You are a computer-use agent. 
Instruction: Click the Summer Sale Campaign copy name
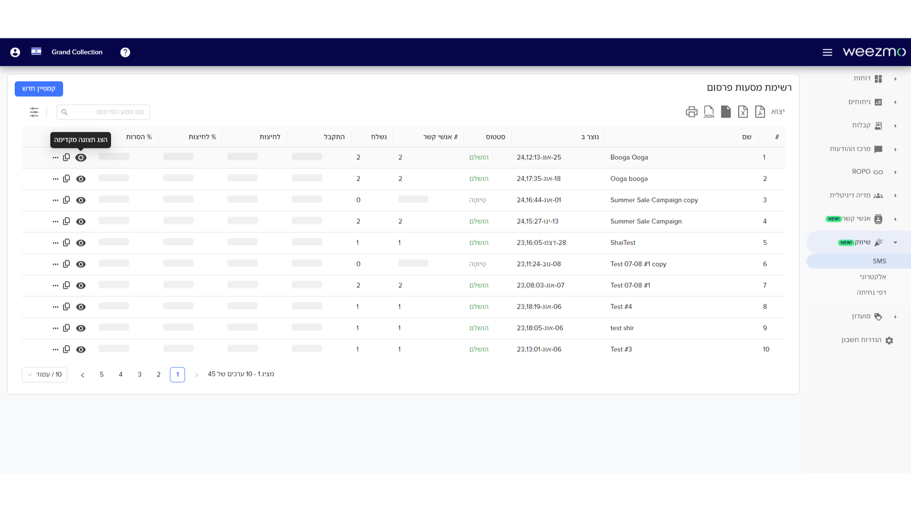tap(654, 200)
